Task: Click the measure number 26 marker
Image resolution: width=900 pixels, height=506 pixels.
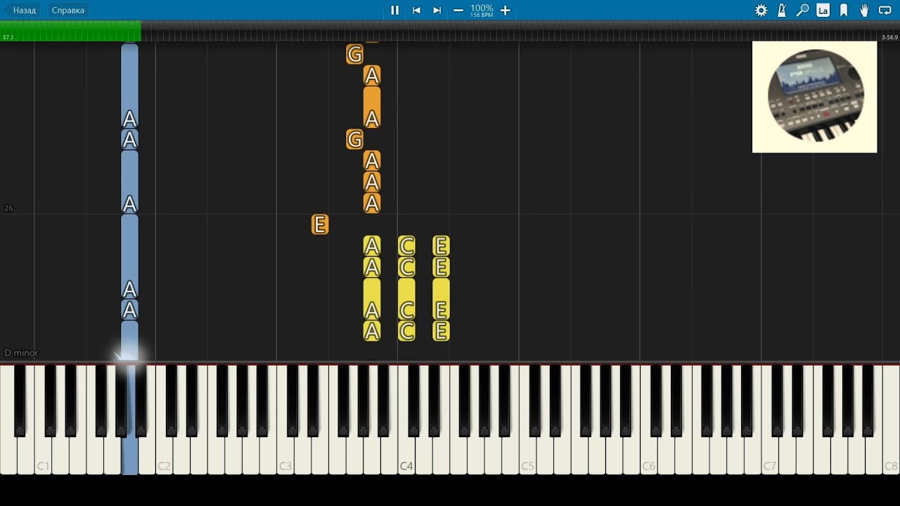Action: (x=8, y=208)
